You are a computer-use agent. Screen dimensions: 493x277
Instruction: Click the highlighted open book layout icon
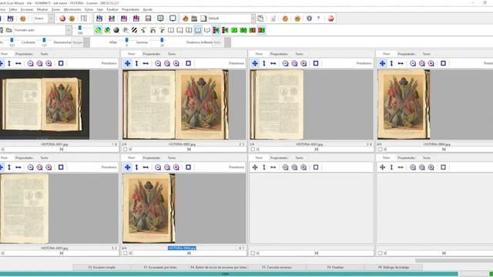[198, 30]
